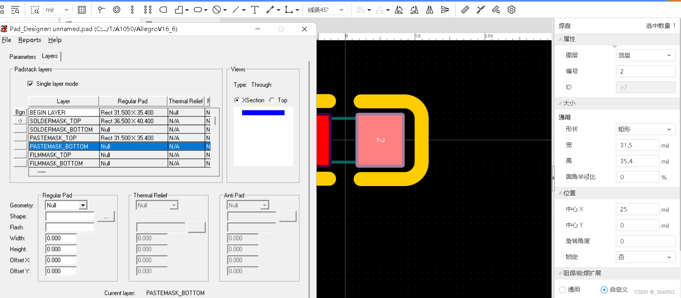Select the 通用 radio option
Image resolution: width=681 pixels, height=298 pixels.
[x=563, y=290]
